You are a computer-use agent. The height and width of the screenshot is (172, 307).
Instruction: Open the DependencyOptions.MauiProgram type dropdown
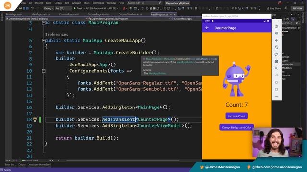click(129, 19)
